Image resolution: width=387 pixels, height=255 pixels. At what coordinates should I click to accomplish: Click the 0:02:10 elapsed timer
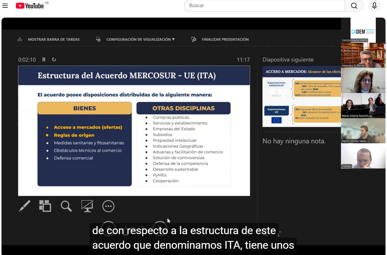(x=27, y=60)
